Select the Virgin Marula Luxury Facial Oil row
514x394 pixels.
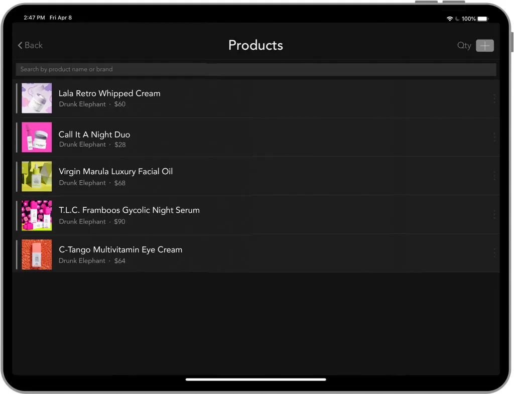click(x=201, y=176)
